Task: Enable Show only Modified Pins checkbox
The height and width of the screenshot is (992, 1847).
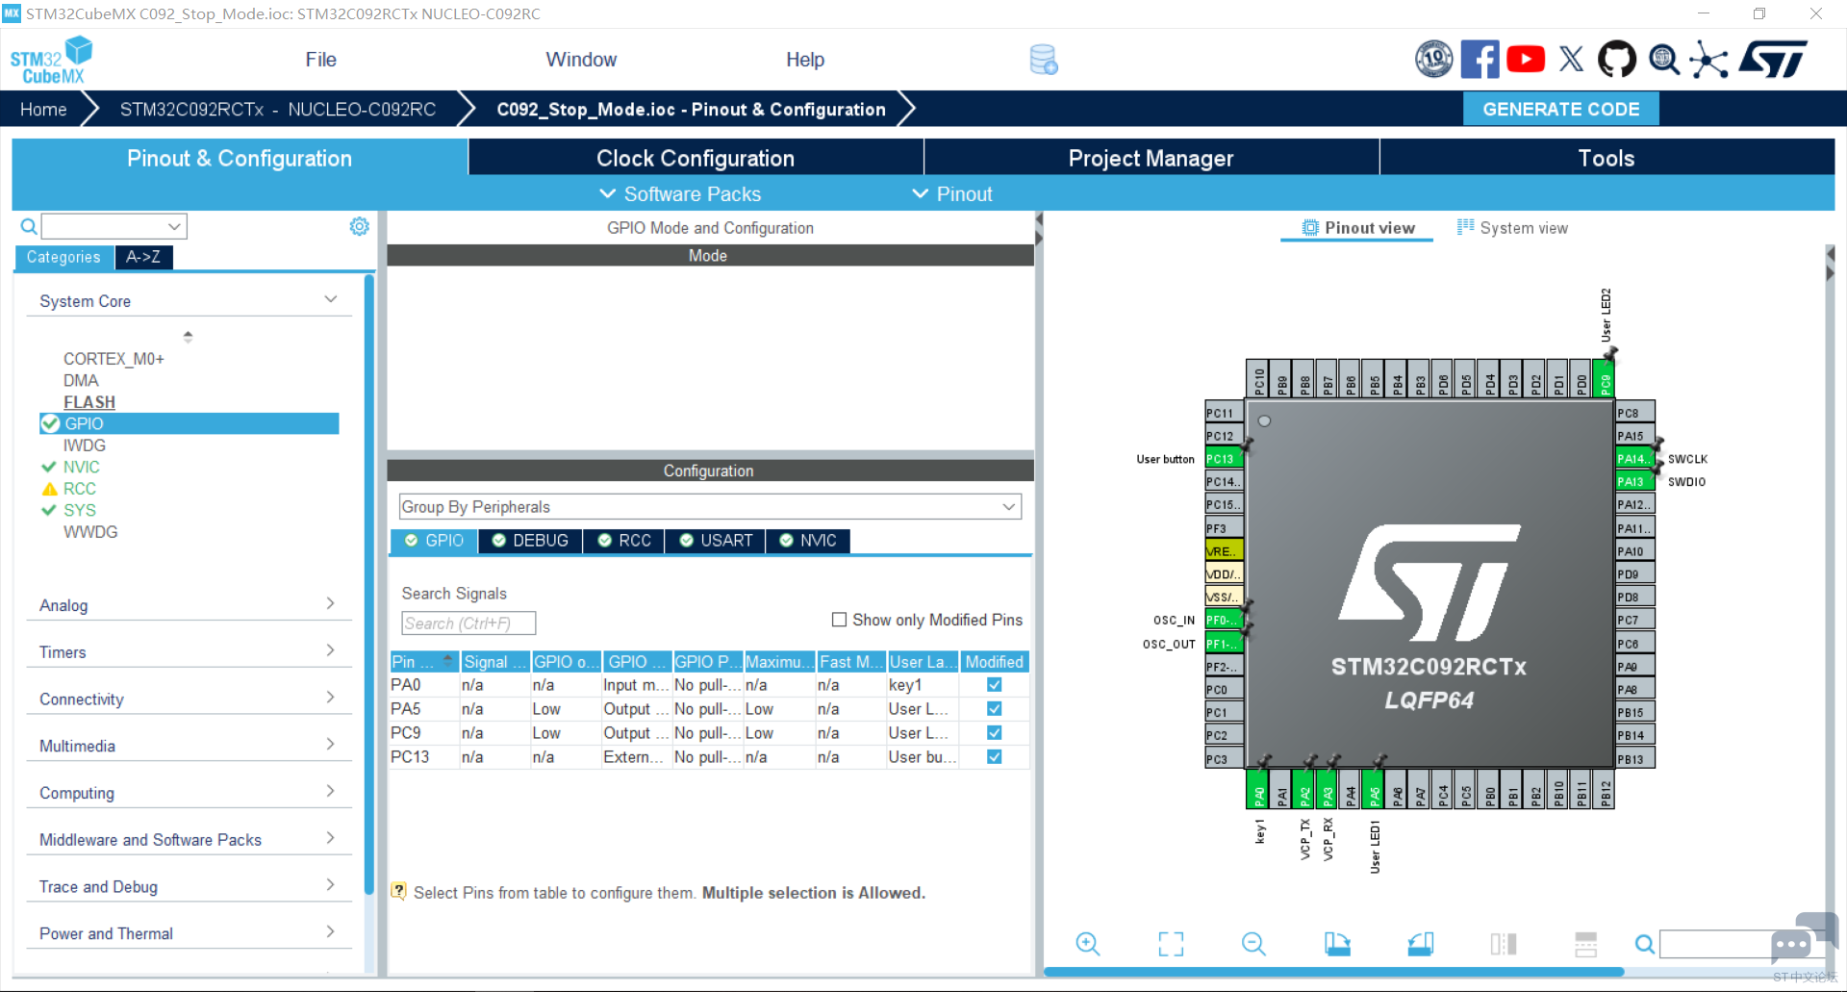Action: click(839, 620)
